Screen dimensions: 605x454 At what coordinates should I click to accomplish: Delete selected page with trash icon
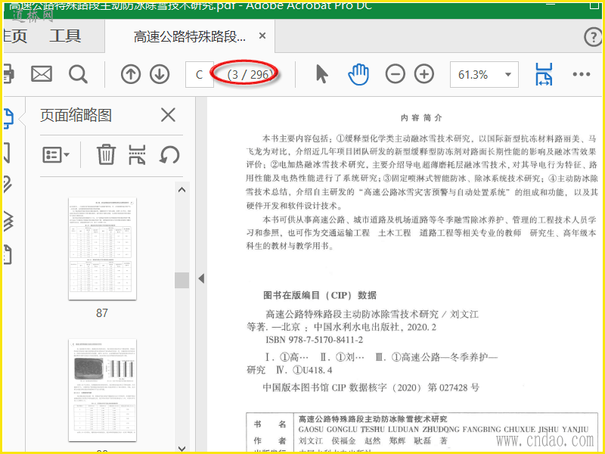pyautogui.click(x=106, y=155)
